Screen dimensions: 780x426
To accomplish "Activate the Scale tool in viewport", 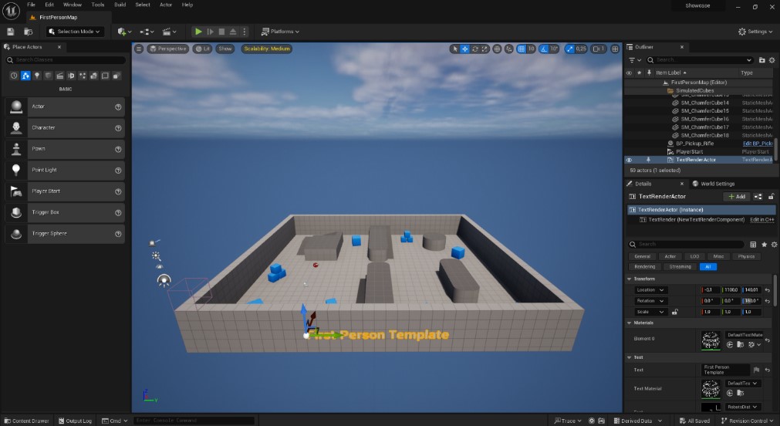I will click(x=485, y=49).
